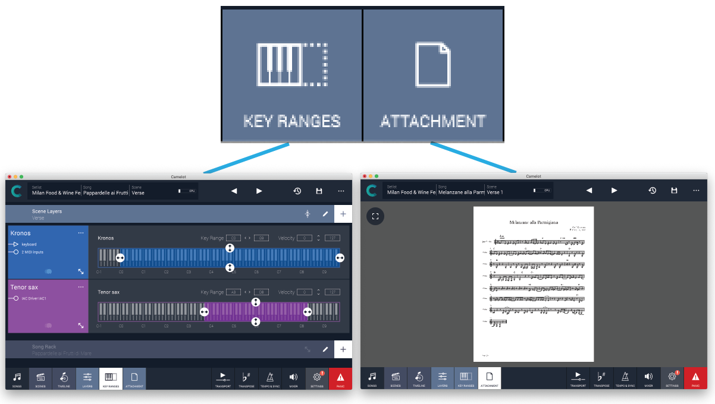The image size is (715, 404).
Task: Trigger the Panic button
Action: [x=340, y=378]
